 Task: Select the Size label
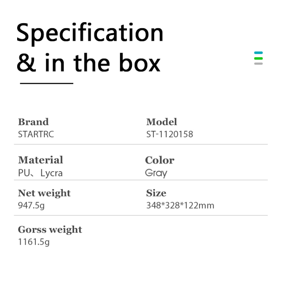156,193
